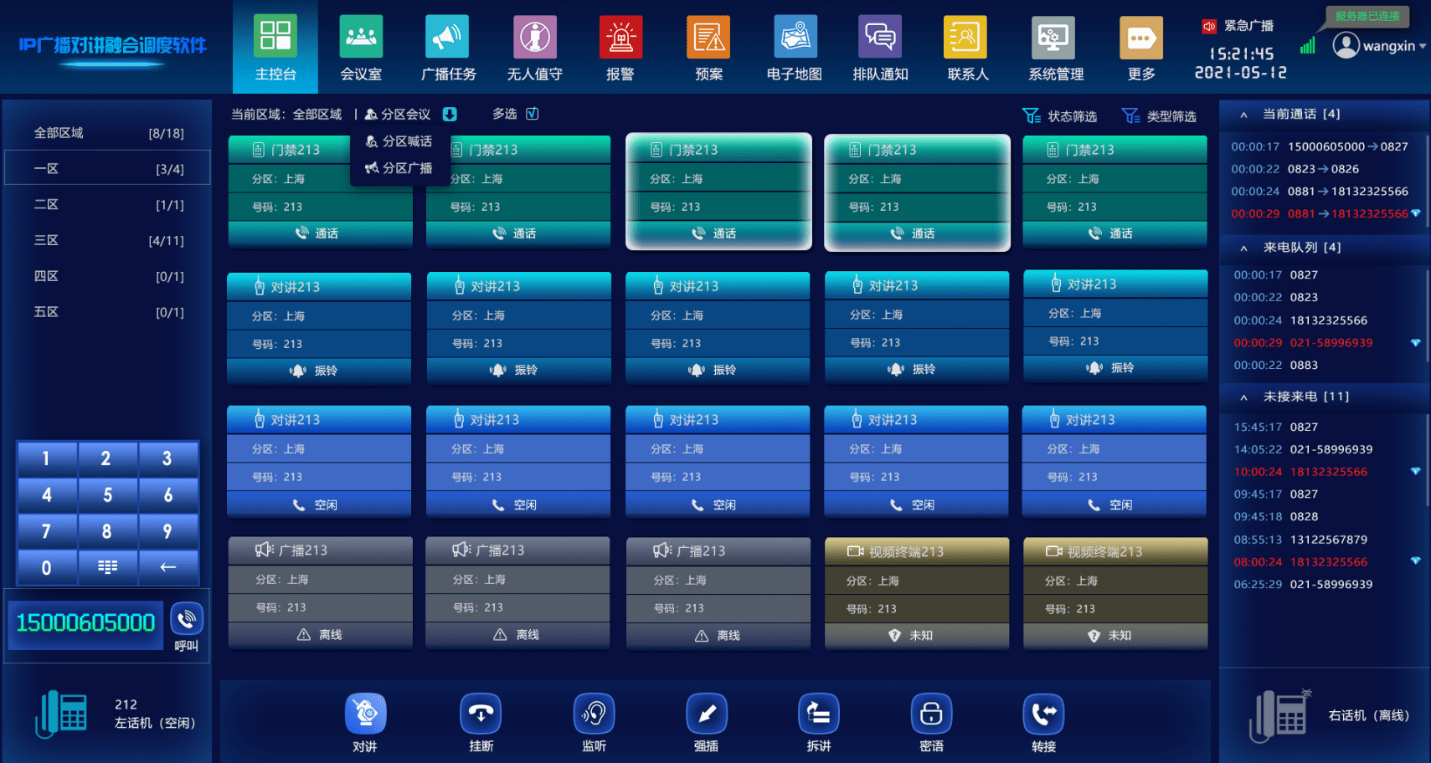Open 系统管理 system management
Viewport: 1431px width, 763px height.
(1056, 48)
